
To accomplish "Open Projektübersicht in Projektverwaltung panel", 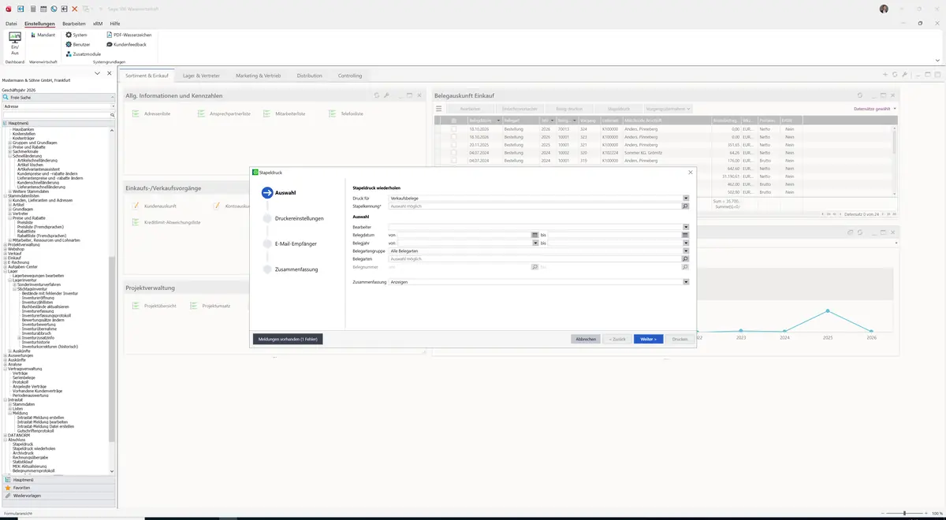I will tap(155, 306).
